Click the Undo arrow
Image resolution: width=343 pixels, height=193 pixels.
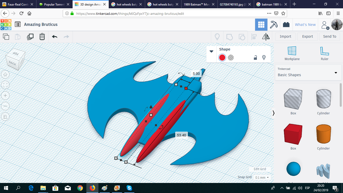pyautogui.click(x=54, y=37)
